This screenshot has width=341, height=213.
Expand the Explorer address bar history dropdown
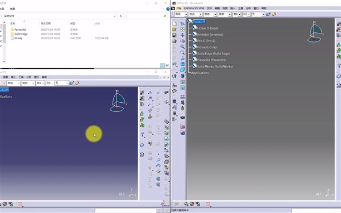tap(114, 16)
